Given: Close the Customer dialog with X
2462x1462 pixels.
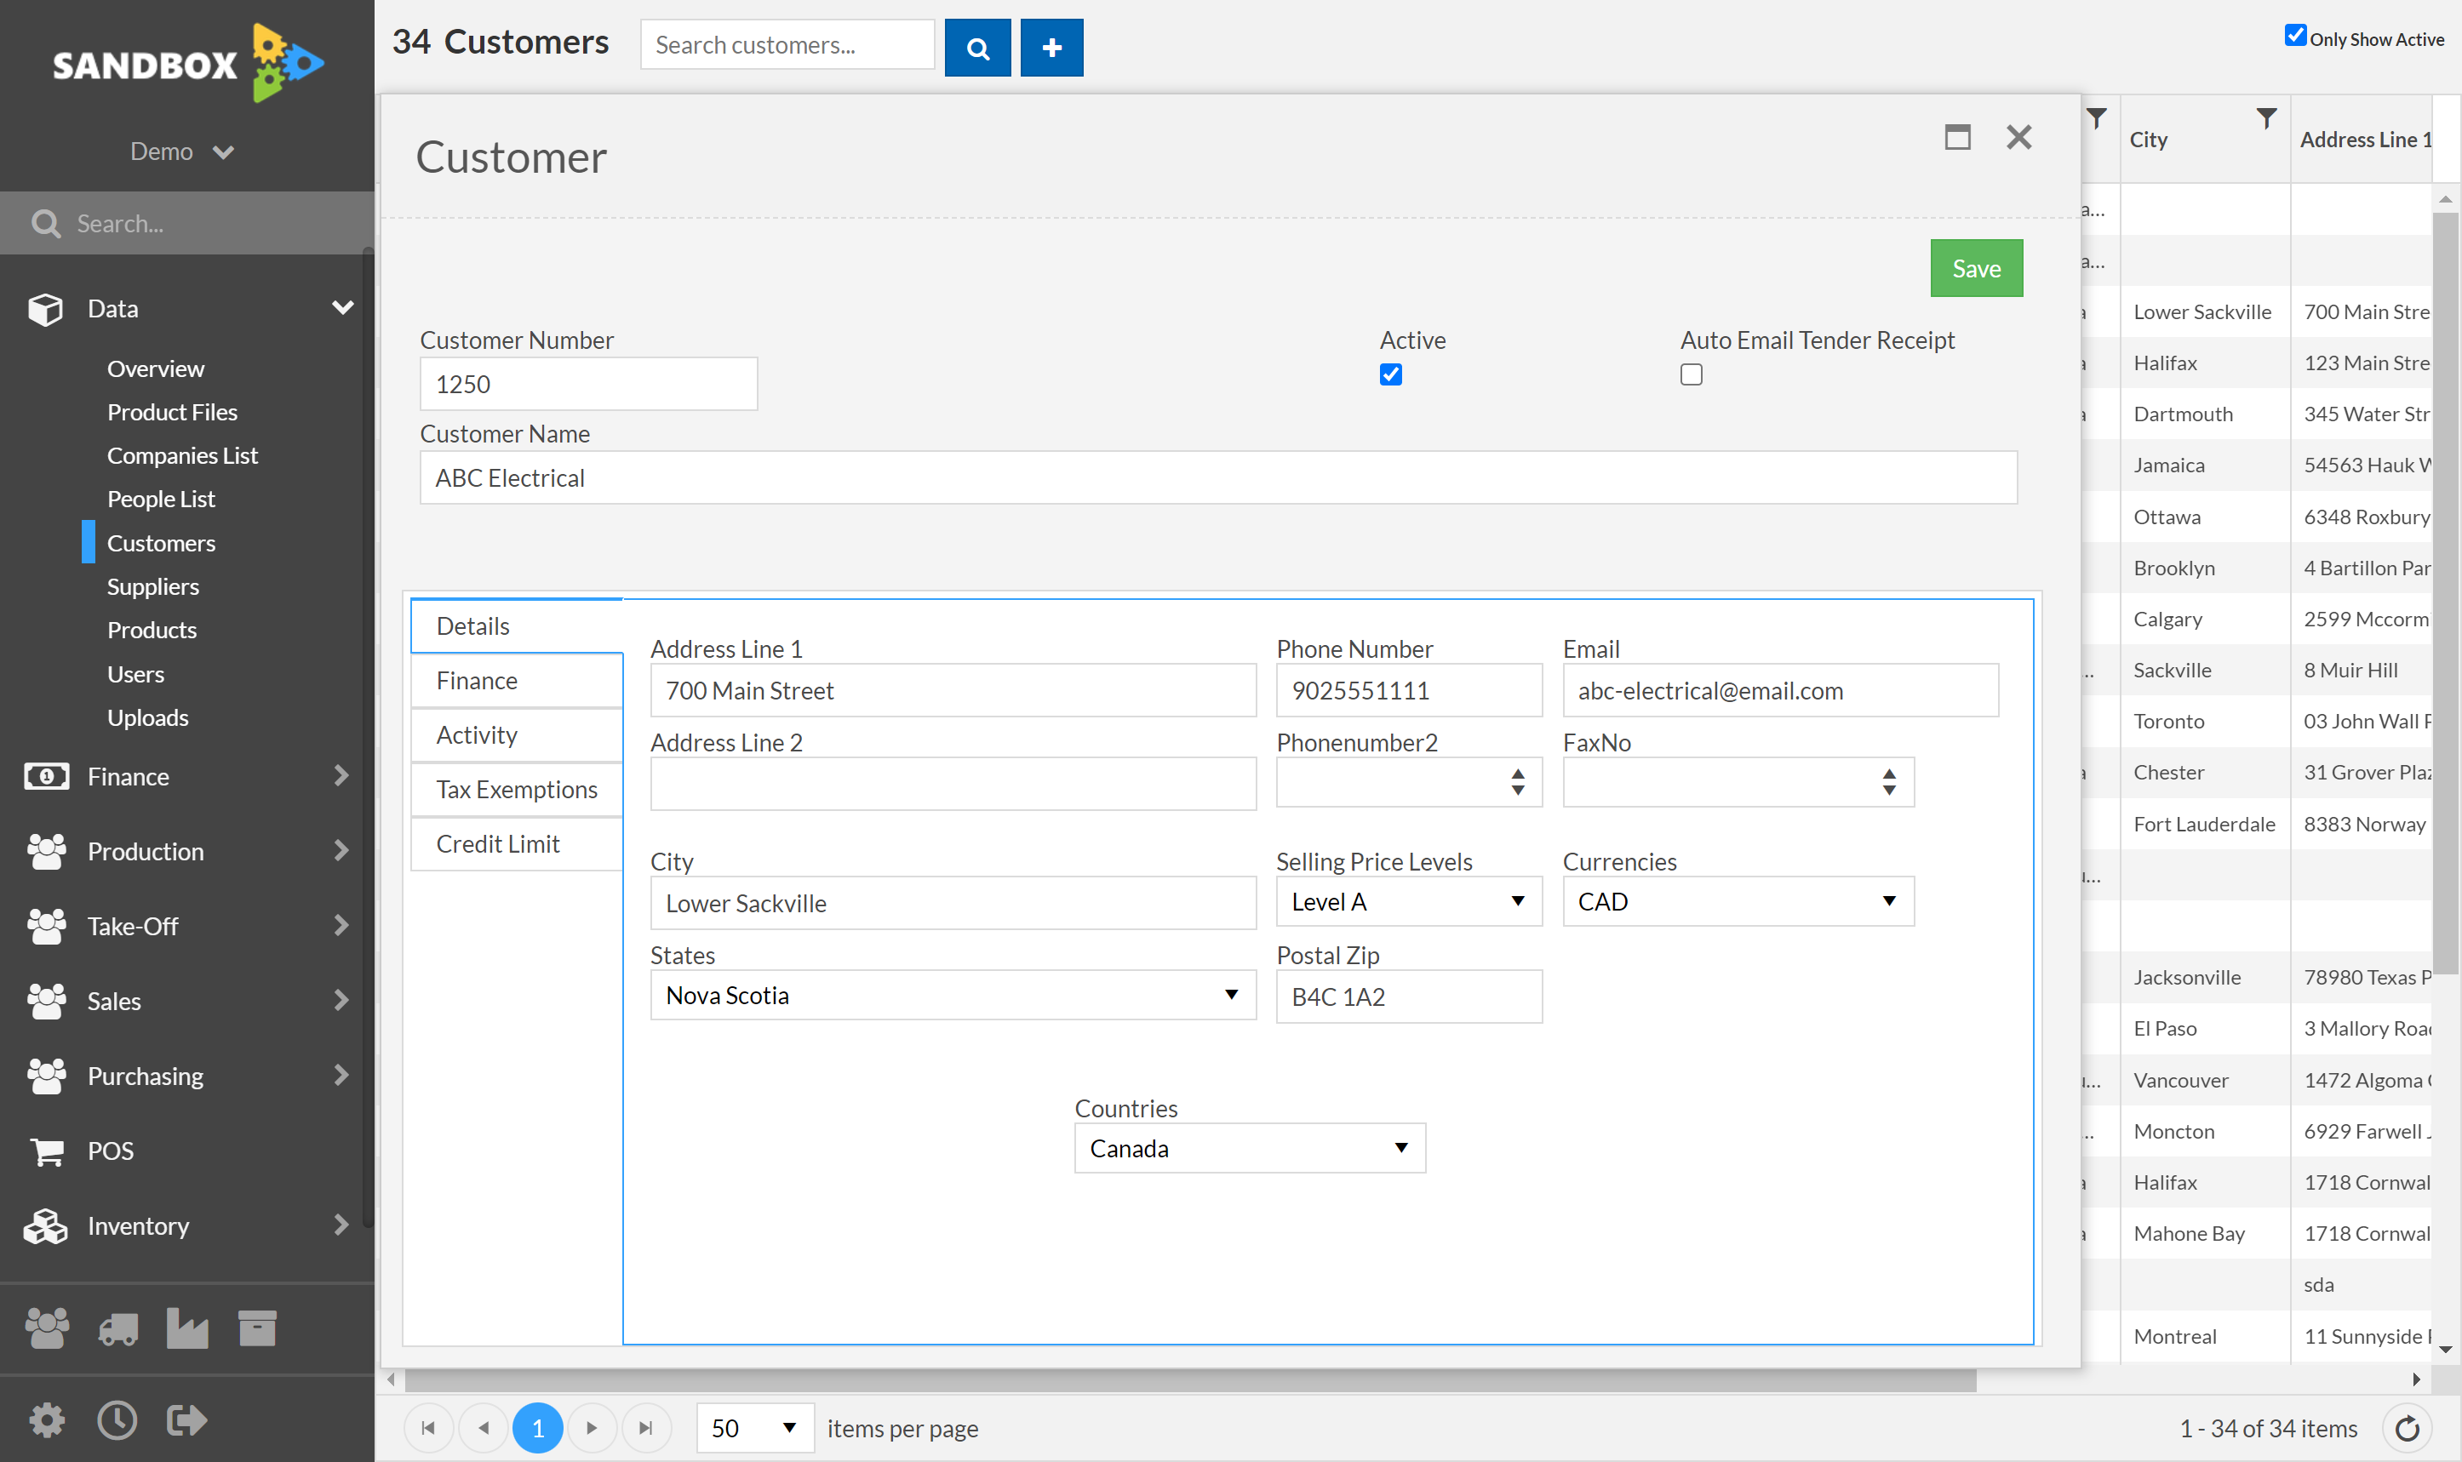Looking at the screenshot, I should 2018,137.
